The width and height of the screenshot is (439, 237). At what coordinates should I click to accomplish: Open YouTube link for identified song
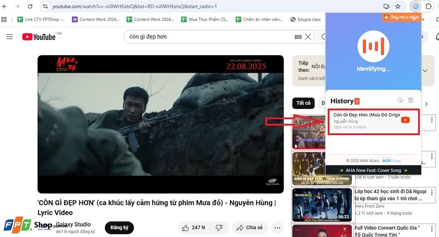[405, 120]
